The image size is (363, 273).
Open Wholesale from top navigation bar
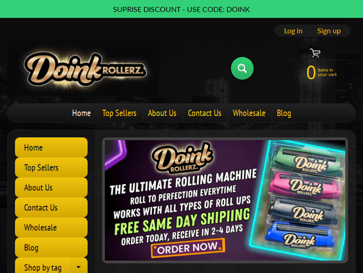(x=249, y=113)
